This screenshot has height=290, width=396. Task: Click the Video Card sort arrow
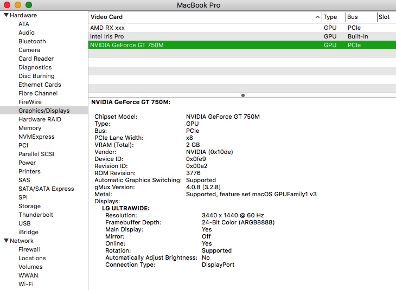pyautogui.click(x=317, y=17)
